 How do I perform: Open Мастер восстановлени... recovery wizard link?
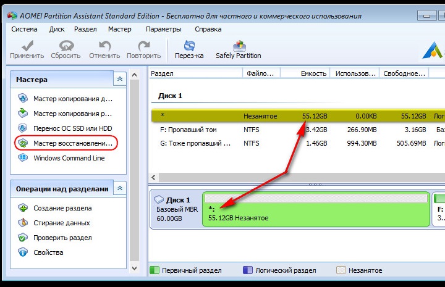click(x=73, y=143)
